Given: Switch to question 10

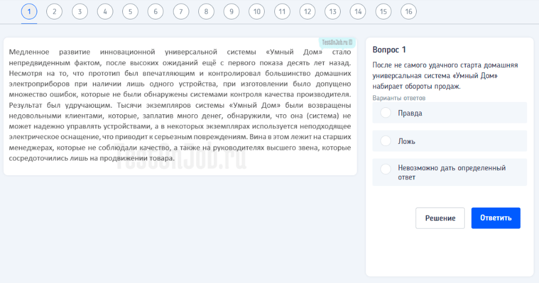Looking at the screenshot, I should [x=257, y=12].
